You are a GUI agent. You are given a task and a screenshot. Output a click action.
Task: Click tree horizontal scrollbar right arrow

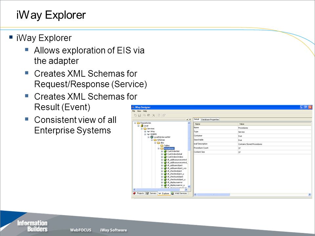coord(186,189)
